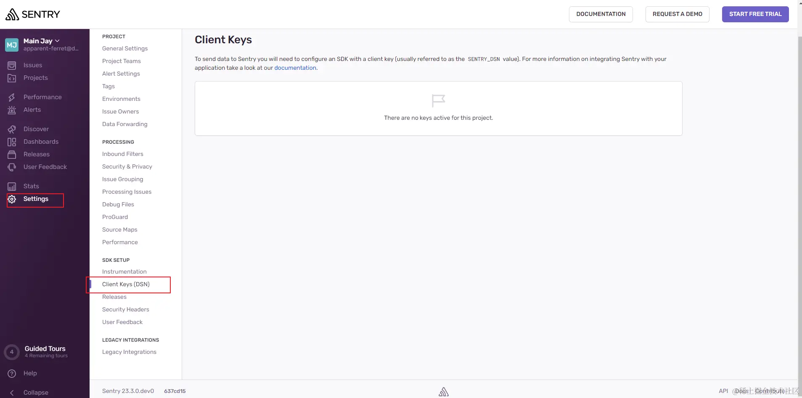Open Alerts using the siren icon

(x=12, y=110)
